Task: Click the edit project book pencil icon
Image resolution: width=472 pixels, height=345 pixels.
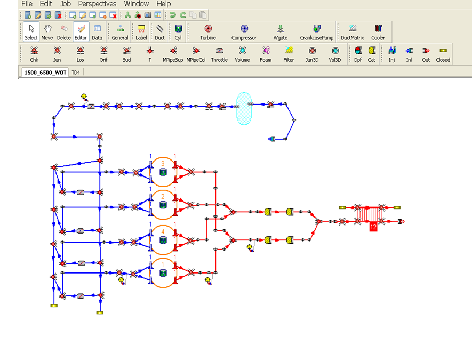Action: 38,15
